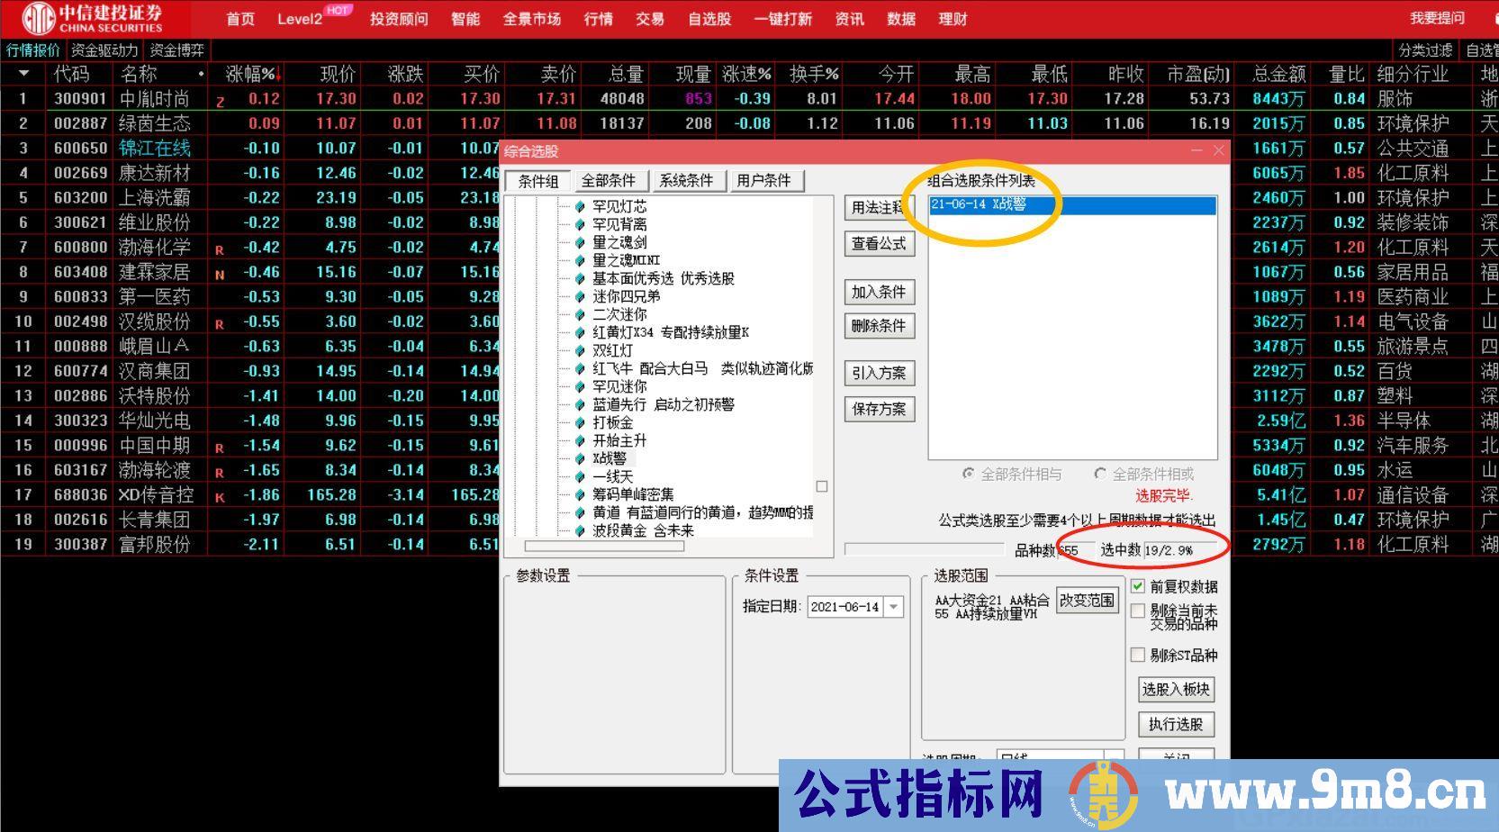The image size is (1499, 832).
Task: Open the 资金博弈 tab
Action: (176, 50)
